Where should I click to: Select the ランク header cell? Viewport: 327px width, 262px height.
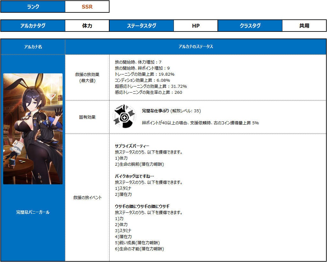point(33,7)
